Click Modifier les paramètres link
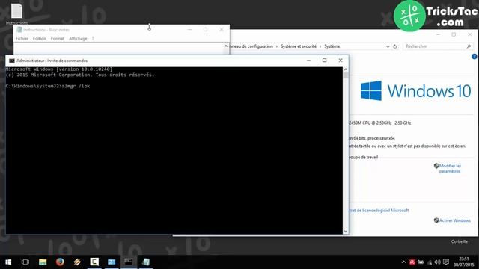This screenshot has width=479, height=269. pyautogui.click(x=450, y=169)
